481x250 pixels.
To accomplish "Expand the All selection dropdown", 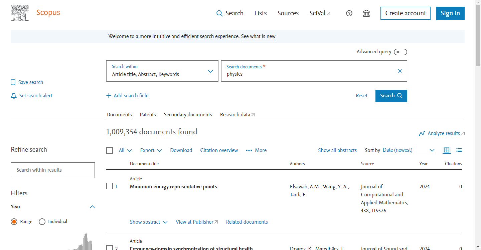I will coord(126,150).
